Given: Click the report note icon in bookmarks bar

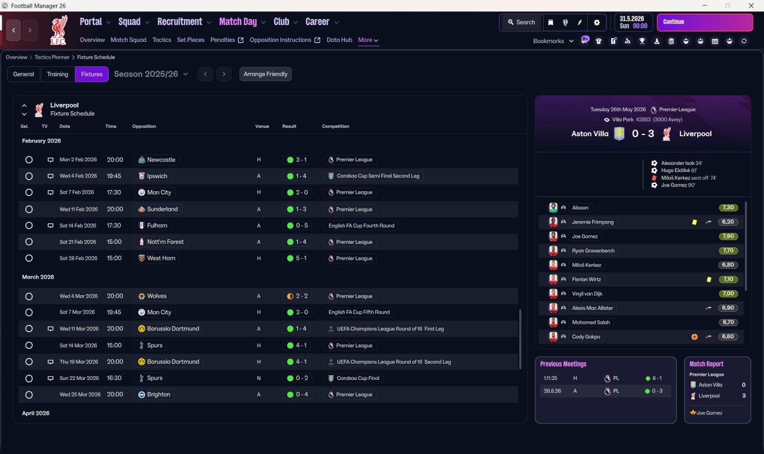Looking at the screenshot, I should pos(614,41).
